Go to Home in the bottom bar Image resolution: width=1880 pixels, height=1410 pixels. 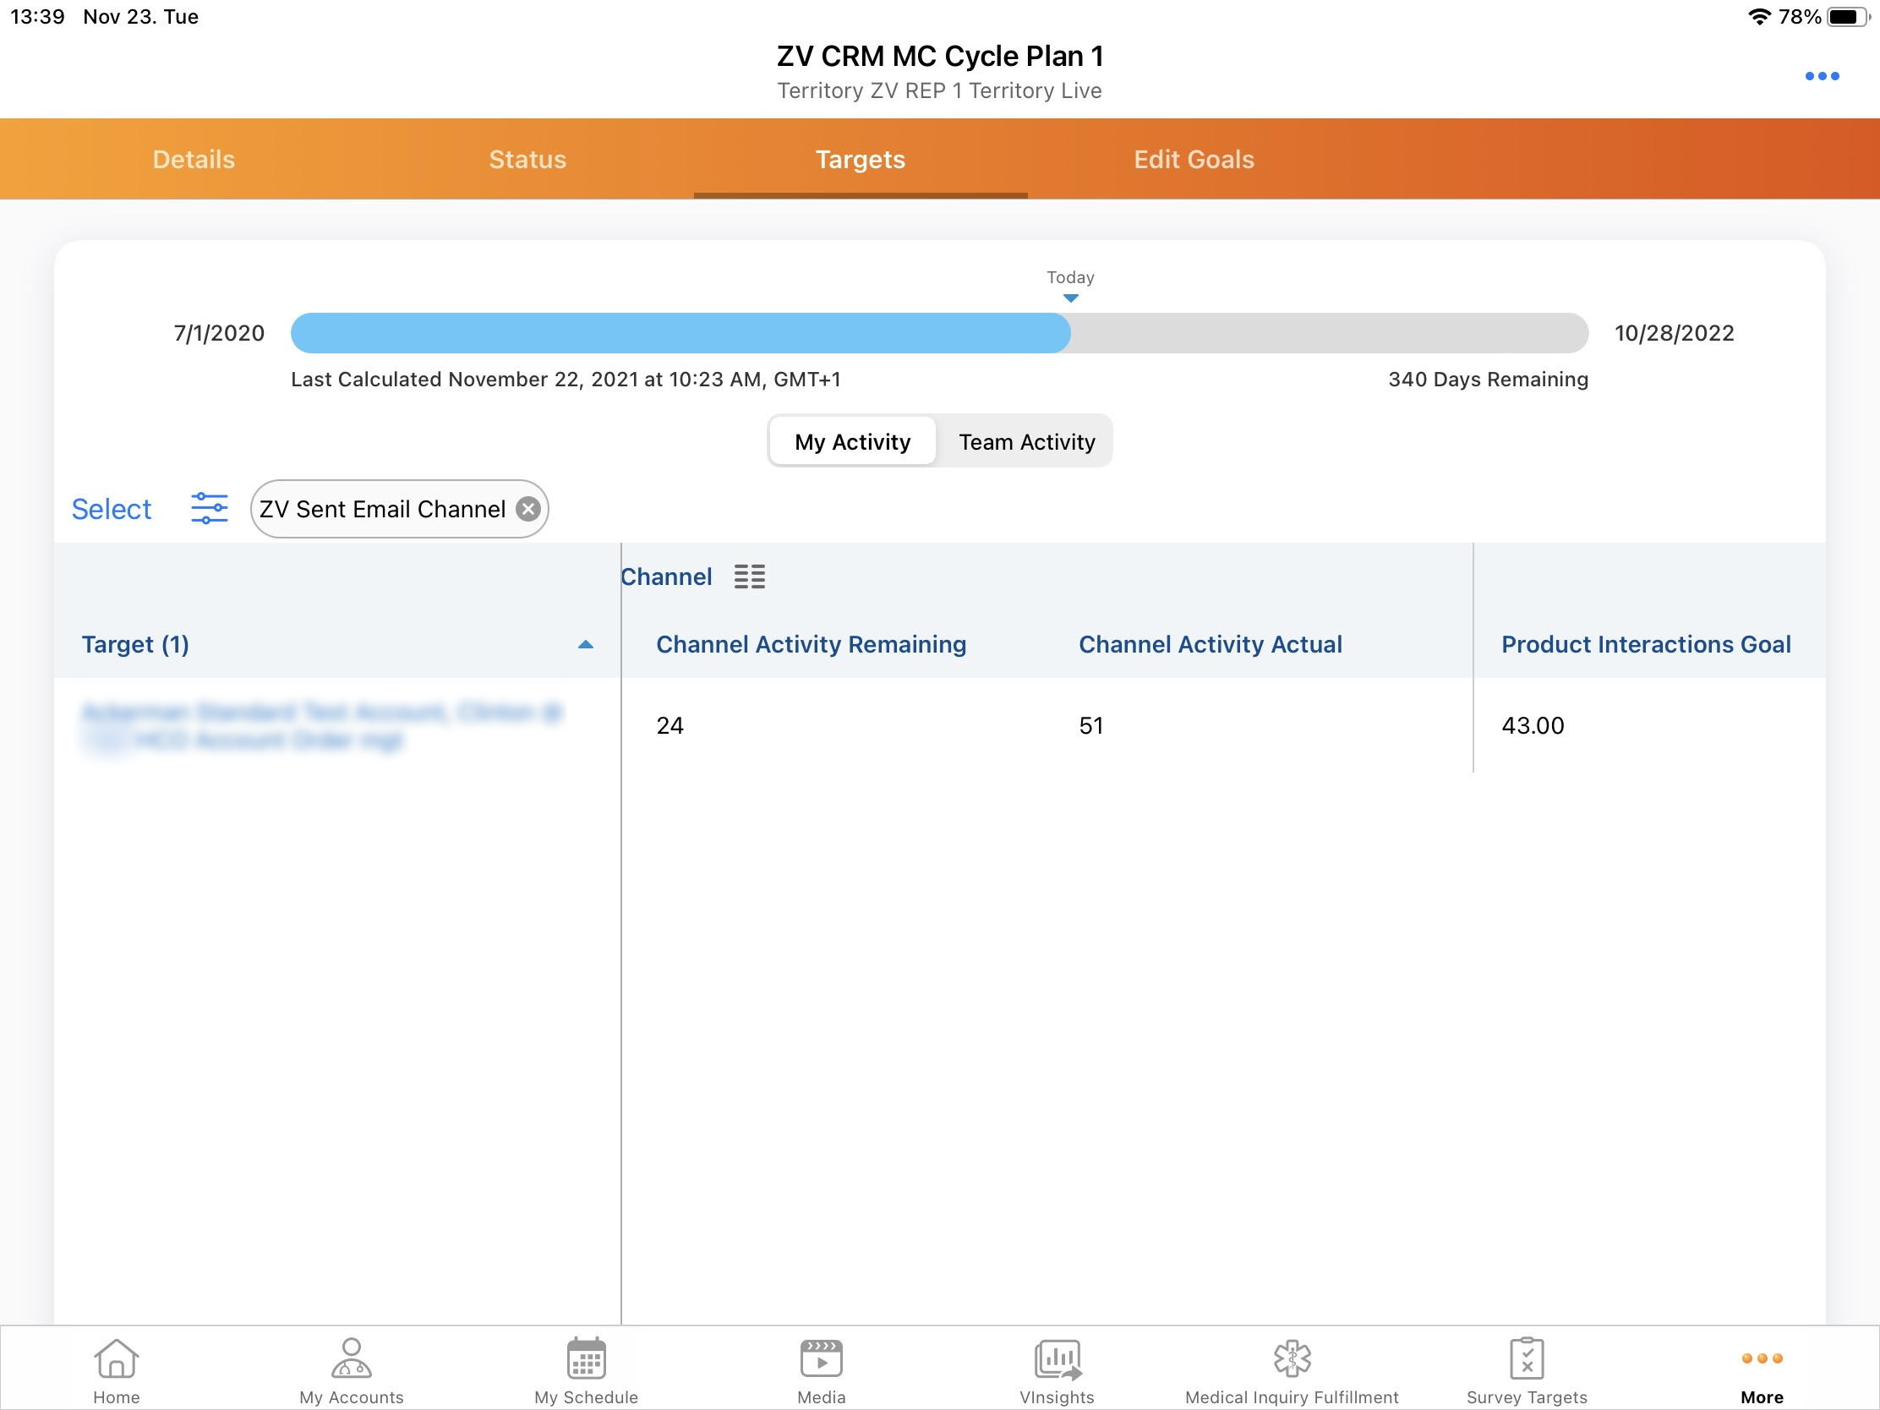tap(117, 1370)
